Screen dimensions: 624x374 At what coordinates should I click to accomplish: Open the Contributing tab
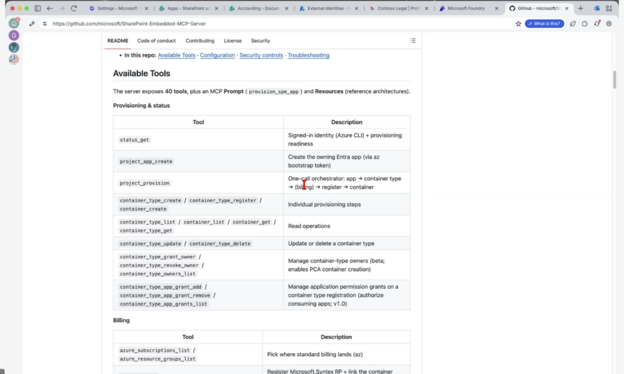point(200,41)
